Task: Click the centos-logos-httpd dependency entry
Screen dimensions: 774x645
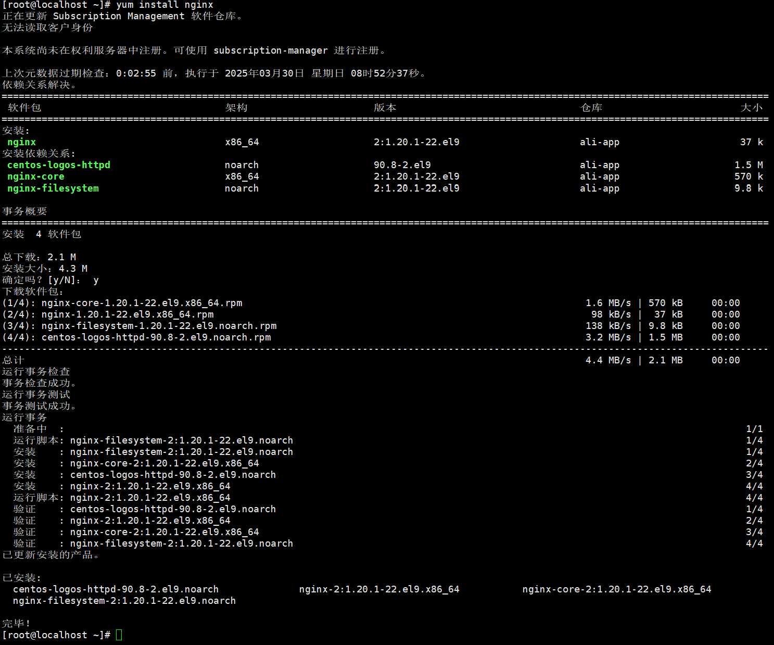Action: click(x=58, y=165)
